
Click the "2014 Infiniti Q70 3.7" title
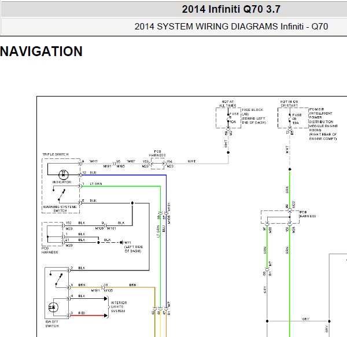(x=231, y=9)
